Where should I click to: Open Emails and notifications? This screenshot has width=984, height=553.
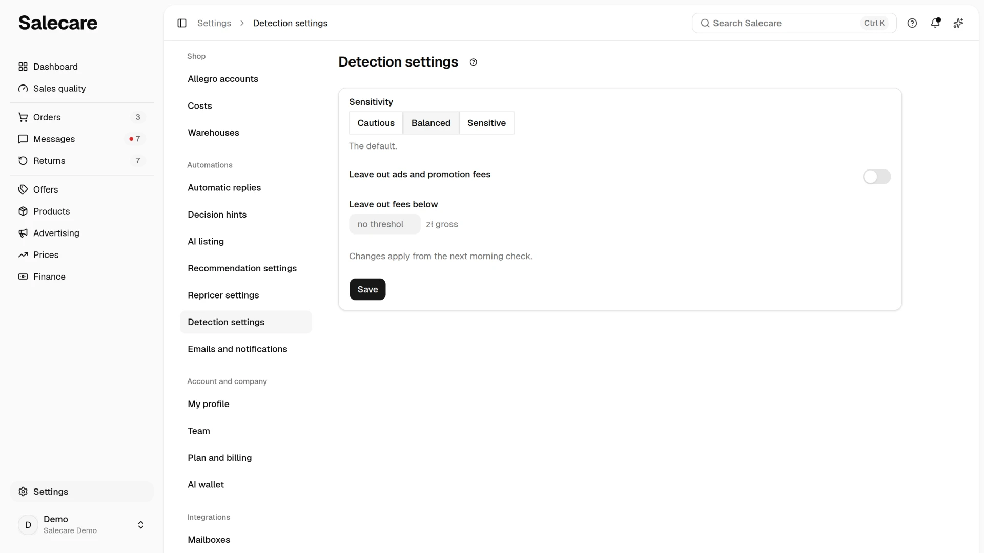(x=246, y=349)
